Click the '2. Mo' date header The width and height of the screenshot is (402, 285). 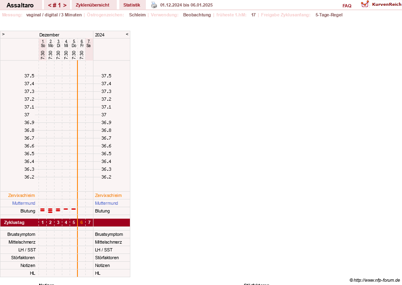pyautogui.click(x=51, y=43)
